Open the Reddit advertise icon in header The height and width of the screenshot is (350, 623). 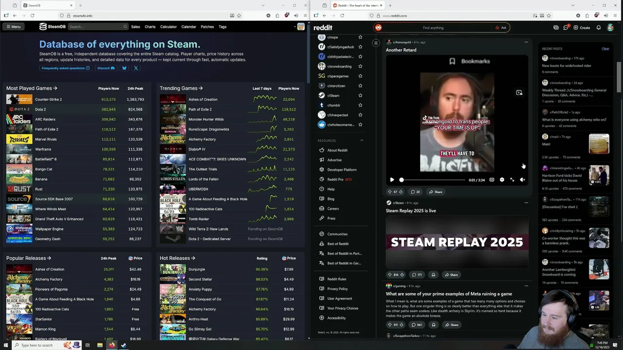pyautogui.click(x=556, y=28)
